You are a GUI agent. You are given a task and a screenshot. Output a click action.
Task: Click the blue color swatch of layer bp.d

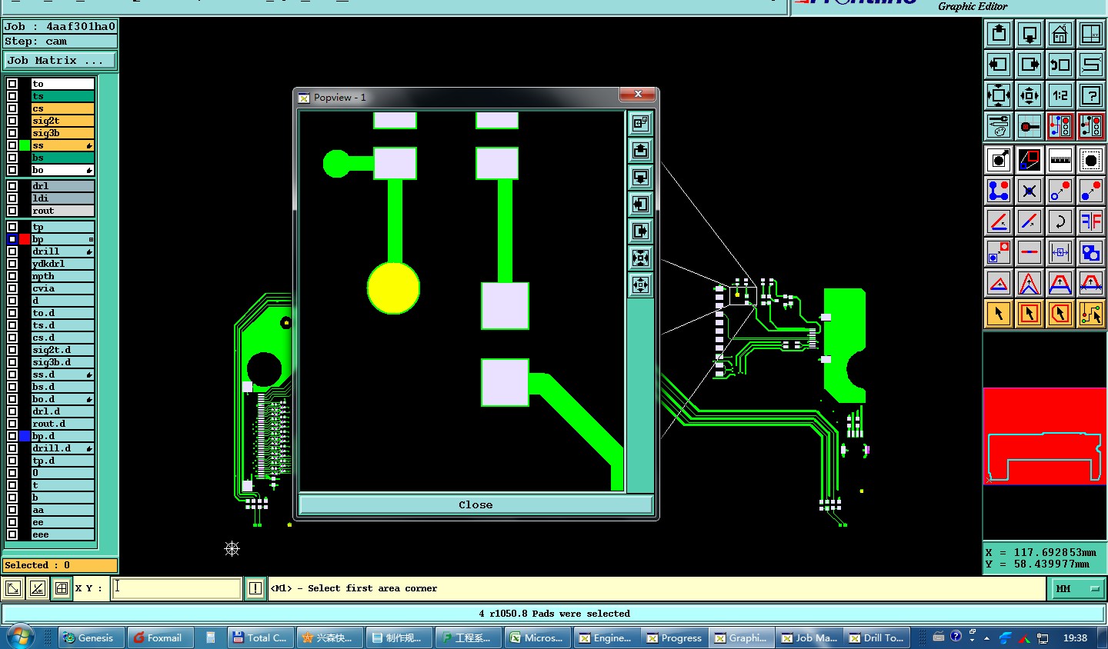(25, 436)
